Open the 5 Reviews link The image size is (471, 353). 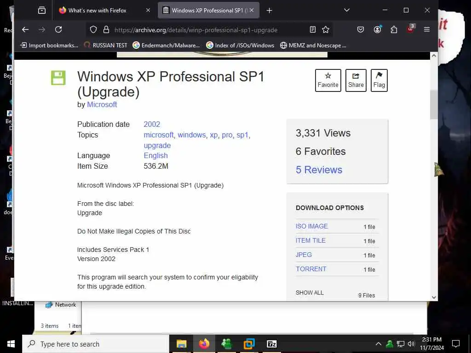319,170
